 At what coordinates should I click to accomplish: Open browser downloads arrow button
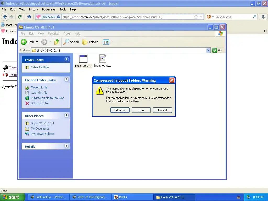click(263, 17)
